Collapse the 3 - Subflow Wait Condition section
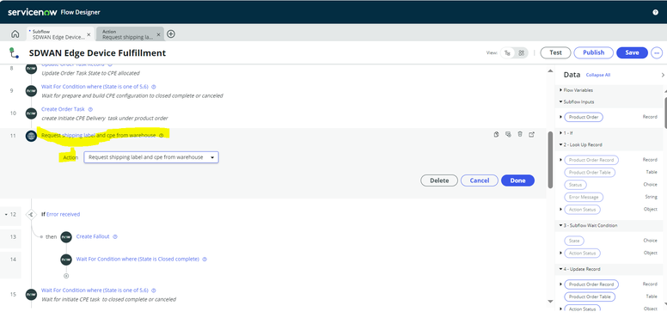Image resolution: width=667 pixels, height=318 pixels. [x=560, y=226]
